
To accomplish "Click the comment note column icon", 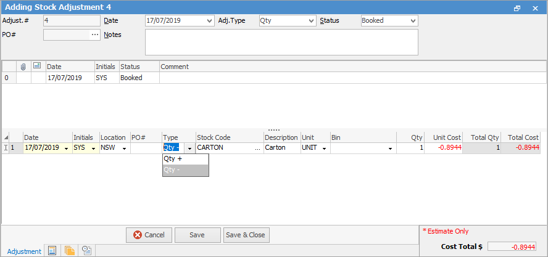I will [36, 66].
